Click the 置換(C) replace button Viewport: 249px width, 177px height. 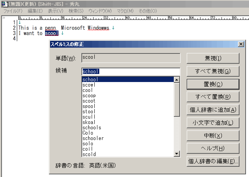213,84
